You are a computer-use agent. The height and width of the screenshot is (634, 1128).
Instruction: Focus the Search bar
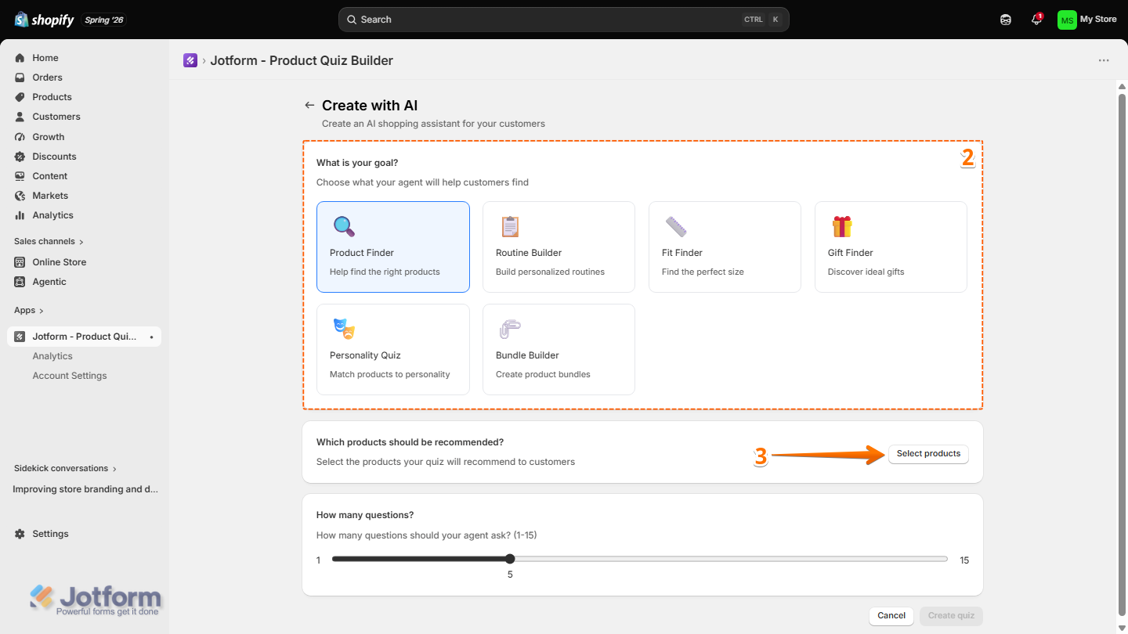coord(563,20)
